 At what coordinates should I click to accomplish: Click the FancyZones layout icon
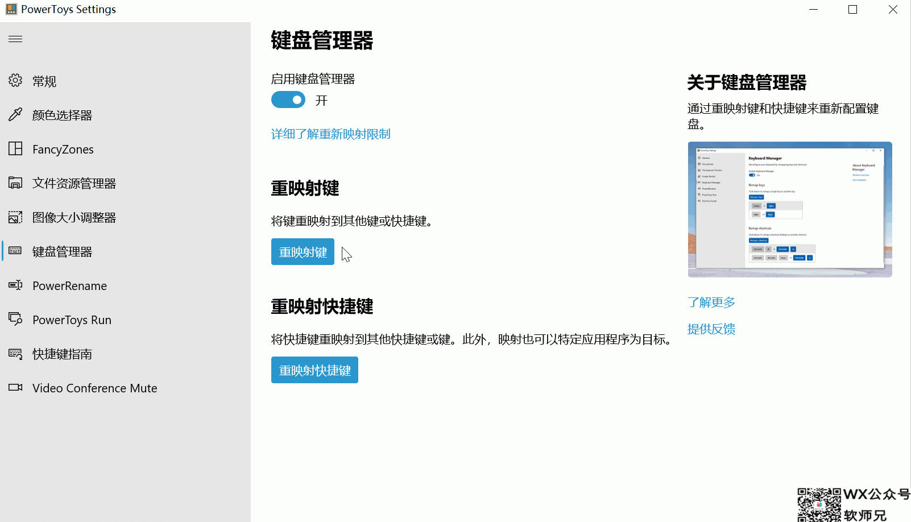point(15,149)
